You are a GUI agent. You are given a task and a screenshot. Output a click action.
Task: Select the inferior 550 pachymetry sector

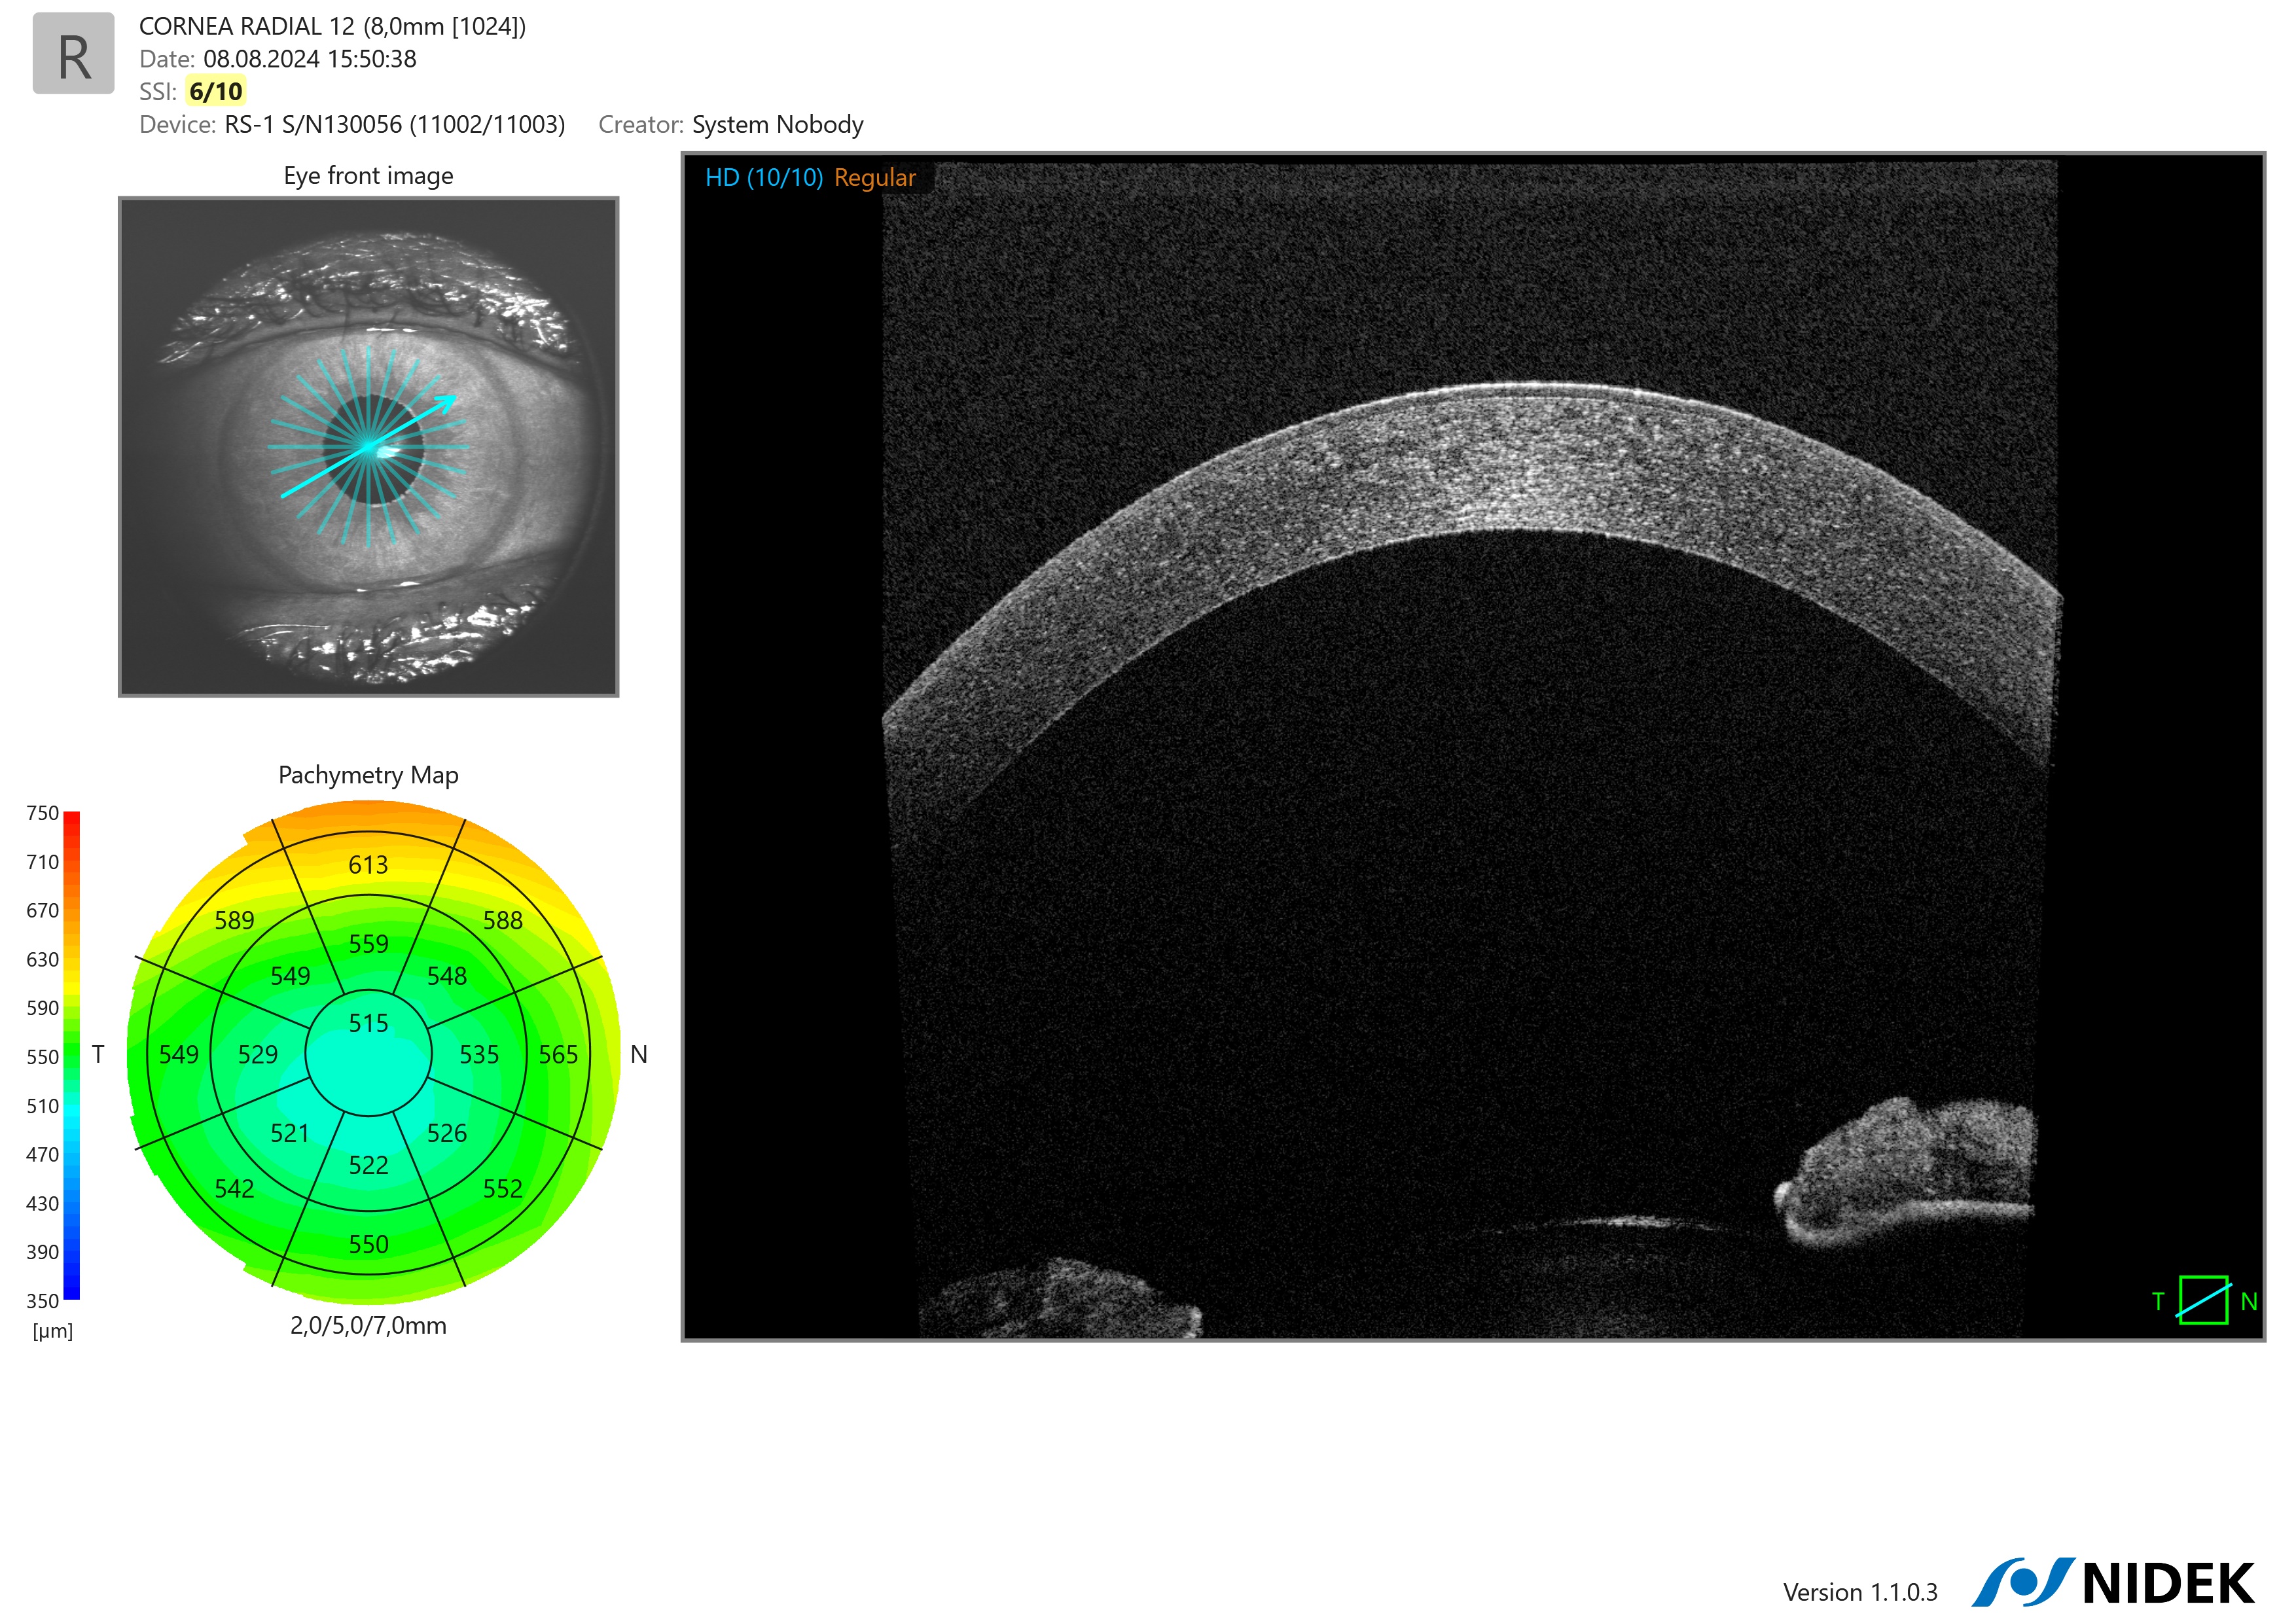click(x=368, y=1244)
